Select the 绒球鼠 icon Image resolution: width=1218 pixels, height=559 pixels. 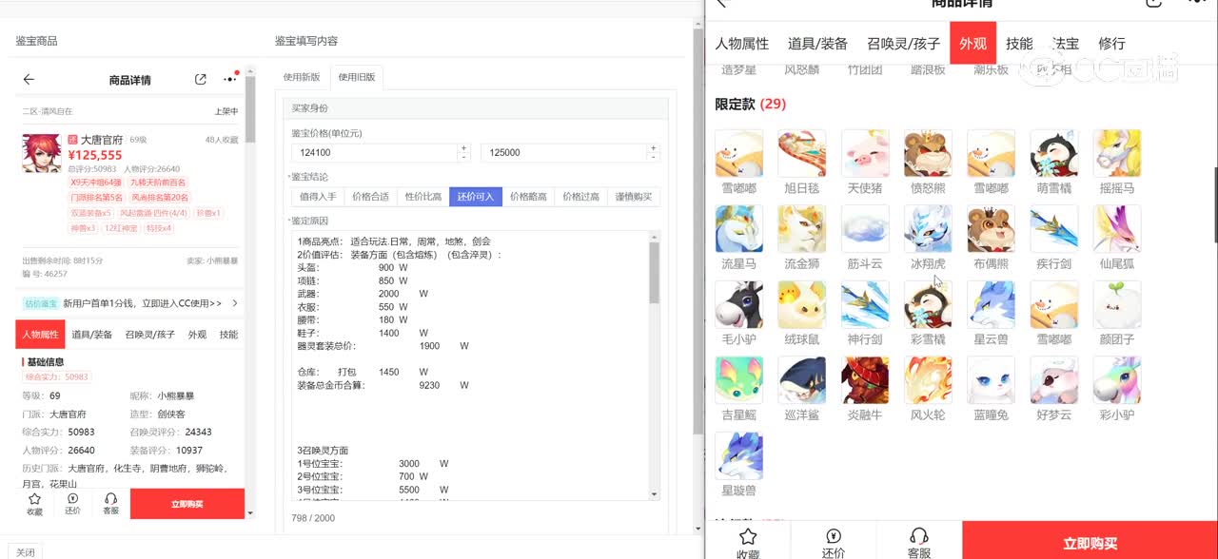[802, 304]
